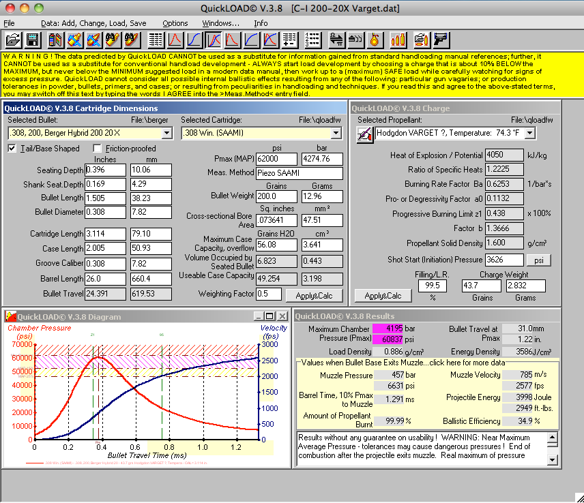This screenshot has height=503, width=584.
Task: Click Apply&Calc in the Charge panel
Action: coord(383,296)
